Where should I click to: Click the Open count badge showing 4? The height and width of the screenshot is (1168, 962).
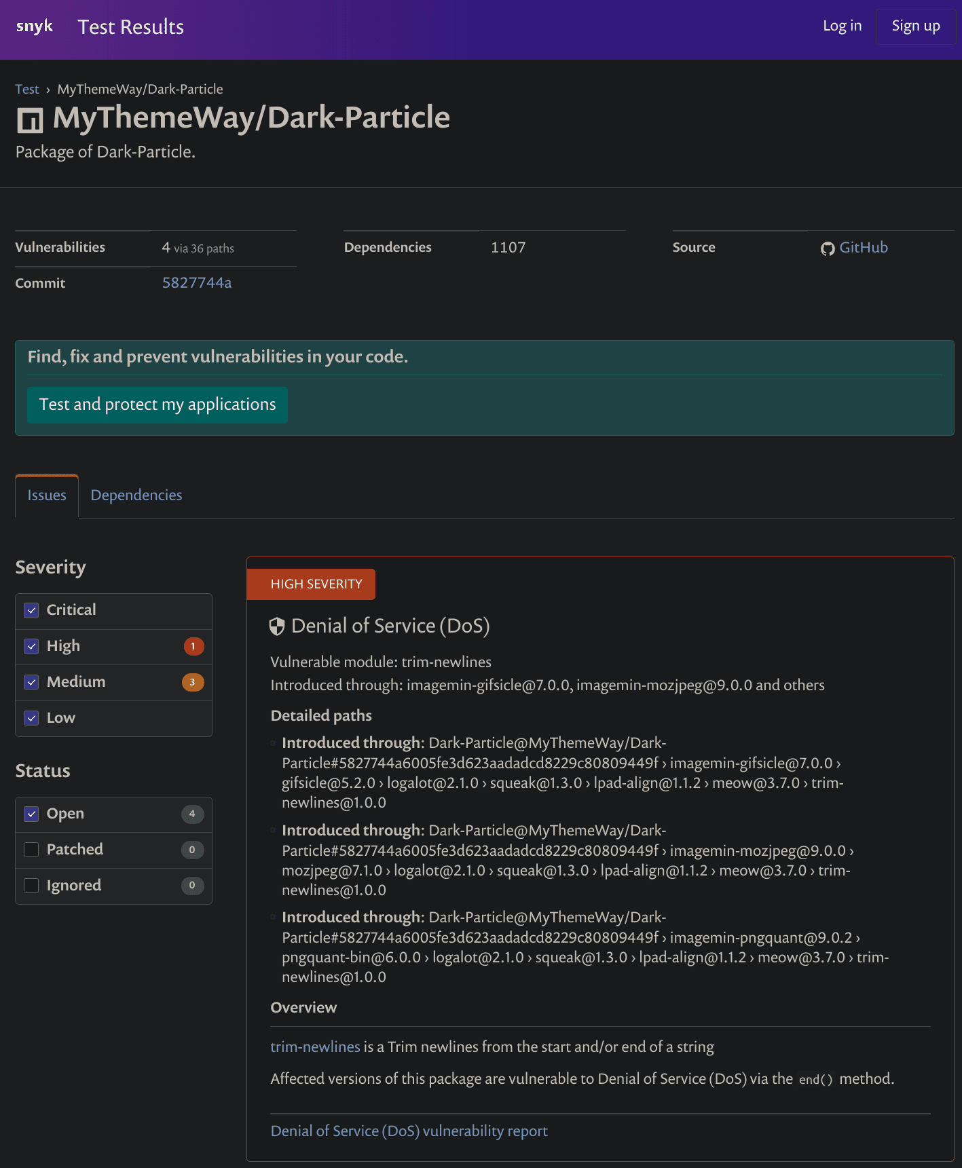click(193, 814)
